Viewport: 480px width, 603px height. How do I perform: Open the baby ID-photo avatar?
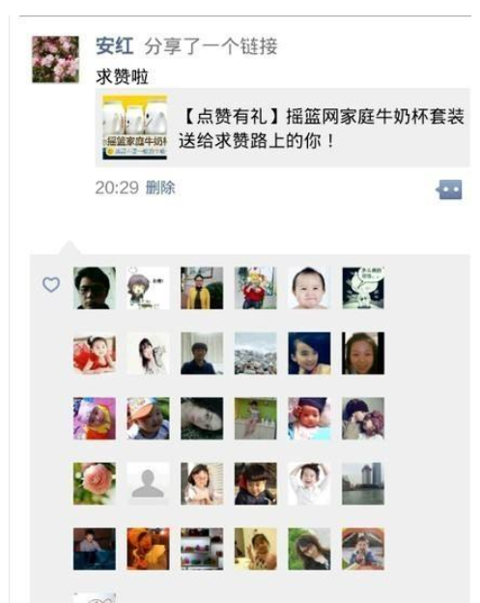point(309,288)
